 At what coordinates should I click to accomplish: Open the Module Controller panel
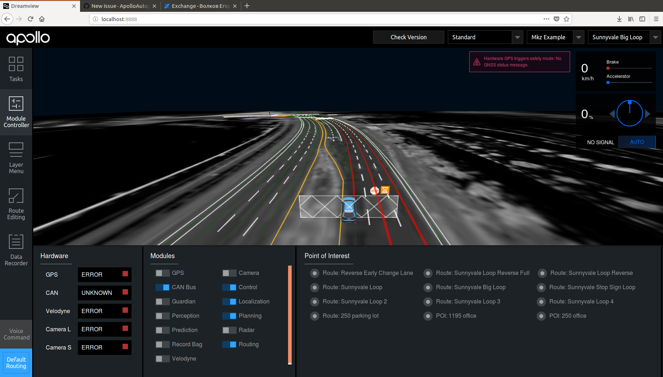(x=16, y=112)
